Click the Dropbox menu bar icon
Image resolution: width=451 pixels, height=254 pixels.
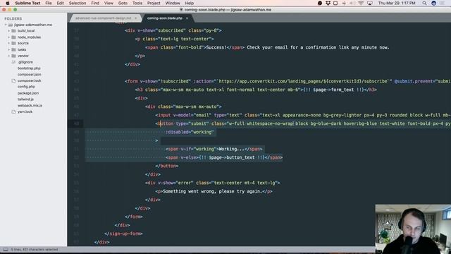pos(328,3)
